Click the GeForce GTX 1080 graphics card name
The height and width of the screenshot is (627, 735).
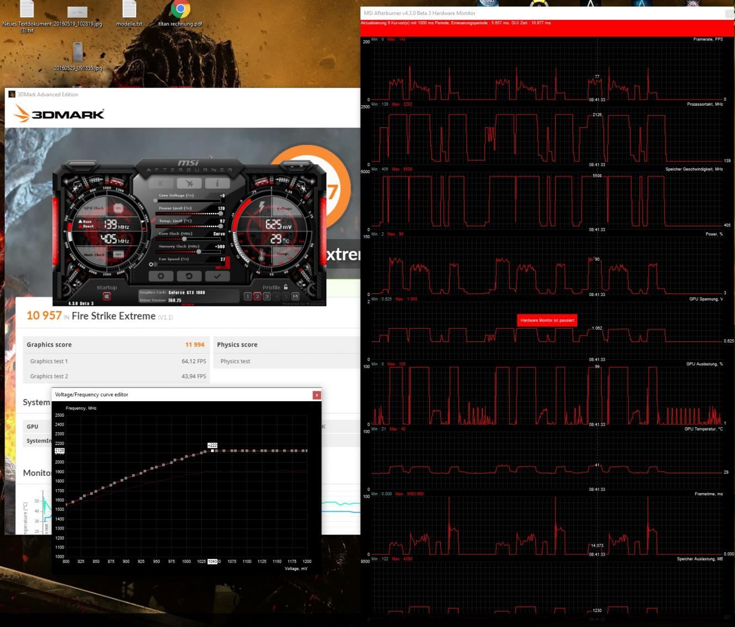187,292
